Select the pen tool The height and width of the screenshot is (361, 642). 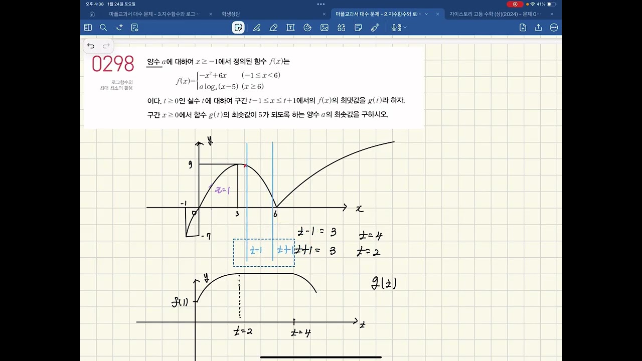(x=256, y=28)
